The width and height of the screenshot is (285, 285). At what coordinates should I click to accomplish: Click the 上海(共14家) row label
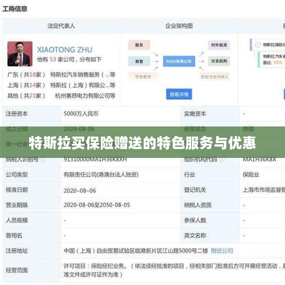click(26, 85)
